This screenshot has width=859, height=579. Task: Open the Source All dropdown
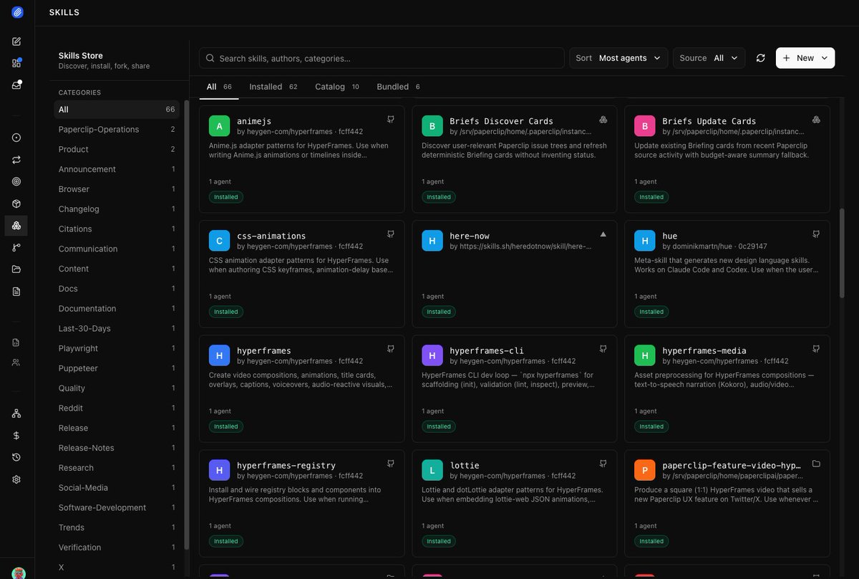click(709, 58)
